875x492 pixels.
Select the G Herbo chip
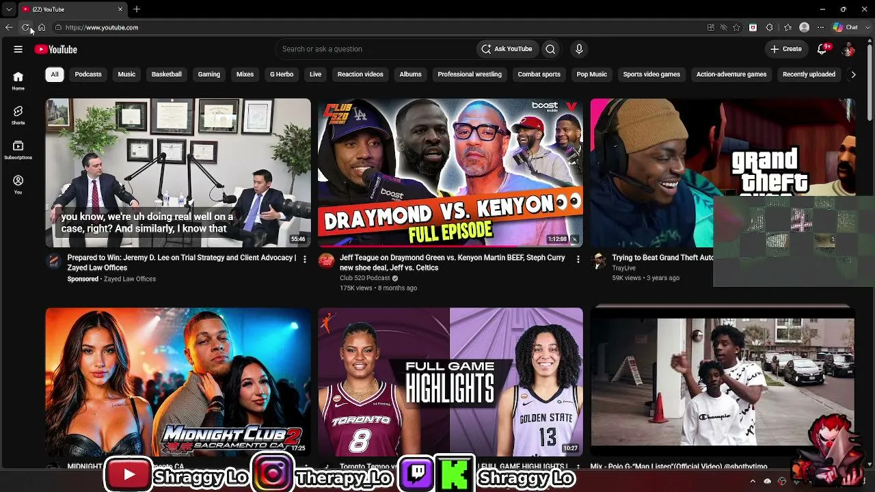coord(282,74)
